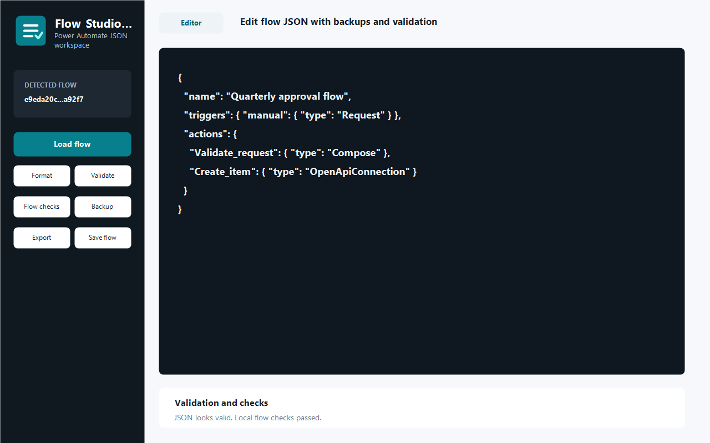Click the Validation and checks heading
Screen dimensions: 710x443
coord(221,403)
